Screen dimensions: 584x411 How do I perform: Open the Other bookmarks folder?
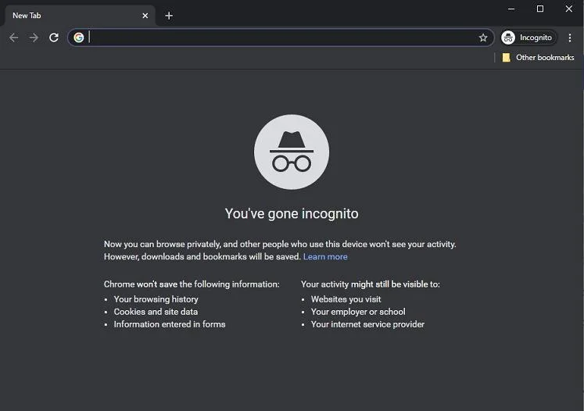coord(538,57)
